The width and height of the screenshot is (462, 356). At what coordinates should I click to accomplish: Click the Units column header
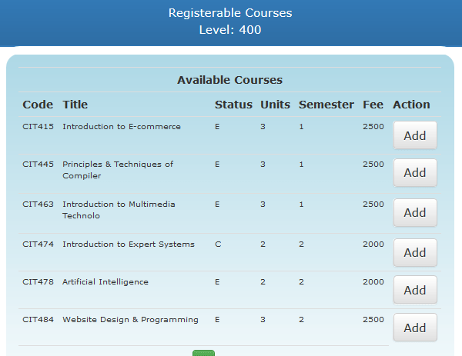point(275,105)
